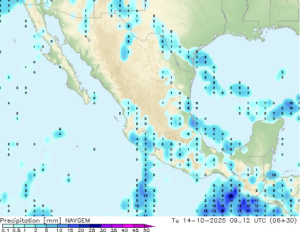Click the "30" legend scale label
This screenshot has height=232, width=300.
(103, 230)
